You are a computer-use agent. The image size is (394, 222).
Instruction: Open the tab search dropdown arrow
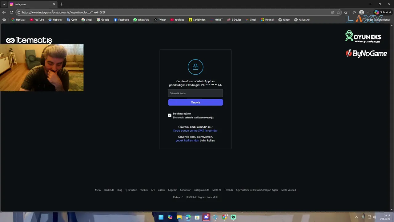pos(4,4)
